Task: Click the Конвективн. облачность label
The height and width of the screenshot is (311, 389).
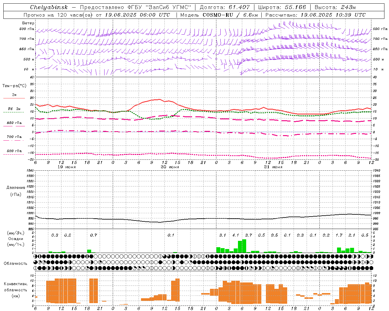Action: tap(15, 287)
